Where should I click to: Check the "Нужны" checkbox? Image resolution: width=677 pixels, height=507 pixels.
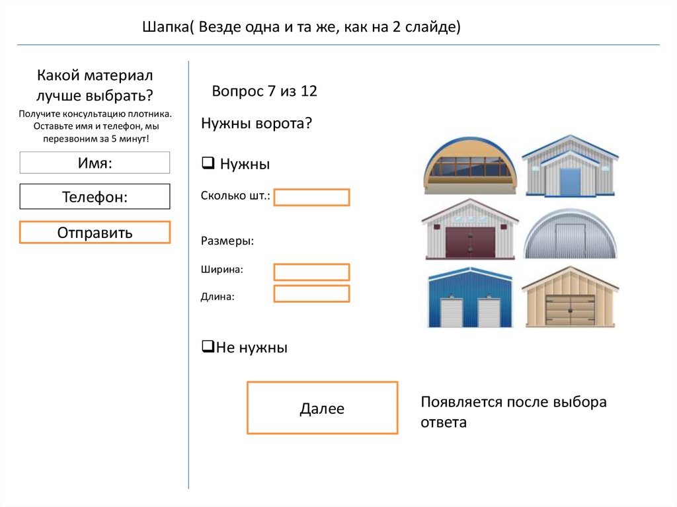click(208, 163)
